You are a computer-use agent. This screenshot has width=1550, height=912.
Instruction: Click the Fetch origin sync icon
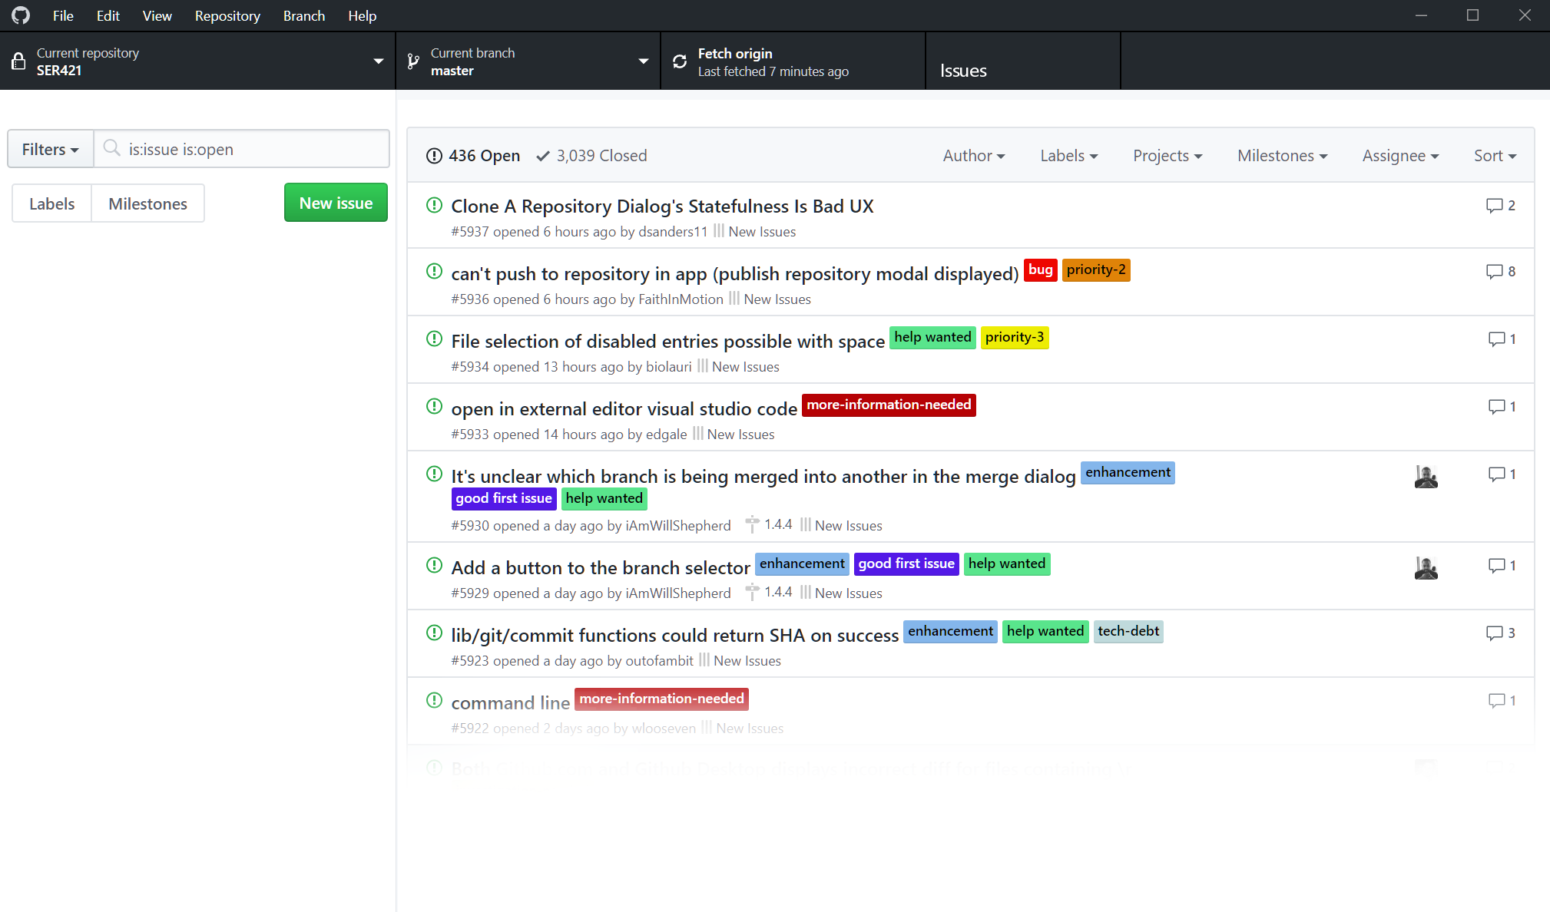click(680, 61)
